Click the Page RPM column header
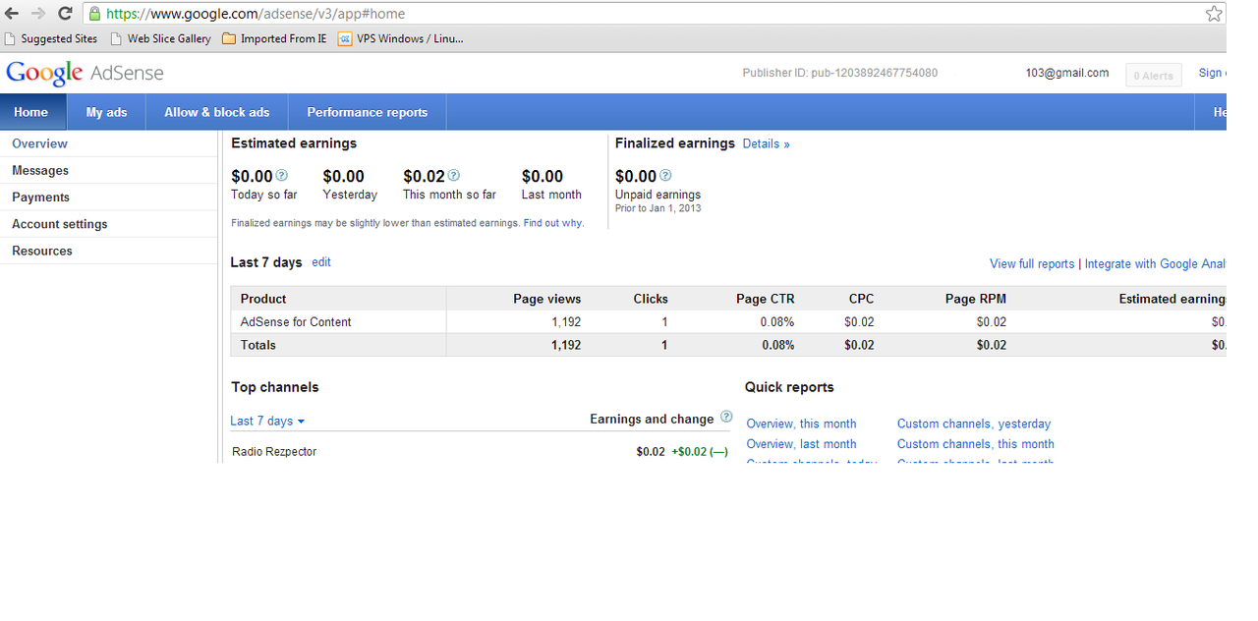The height and width of the screenshot is (621, 1258). (975, 299)
